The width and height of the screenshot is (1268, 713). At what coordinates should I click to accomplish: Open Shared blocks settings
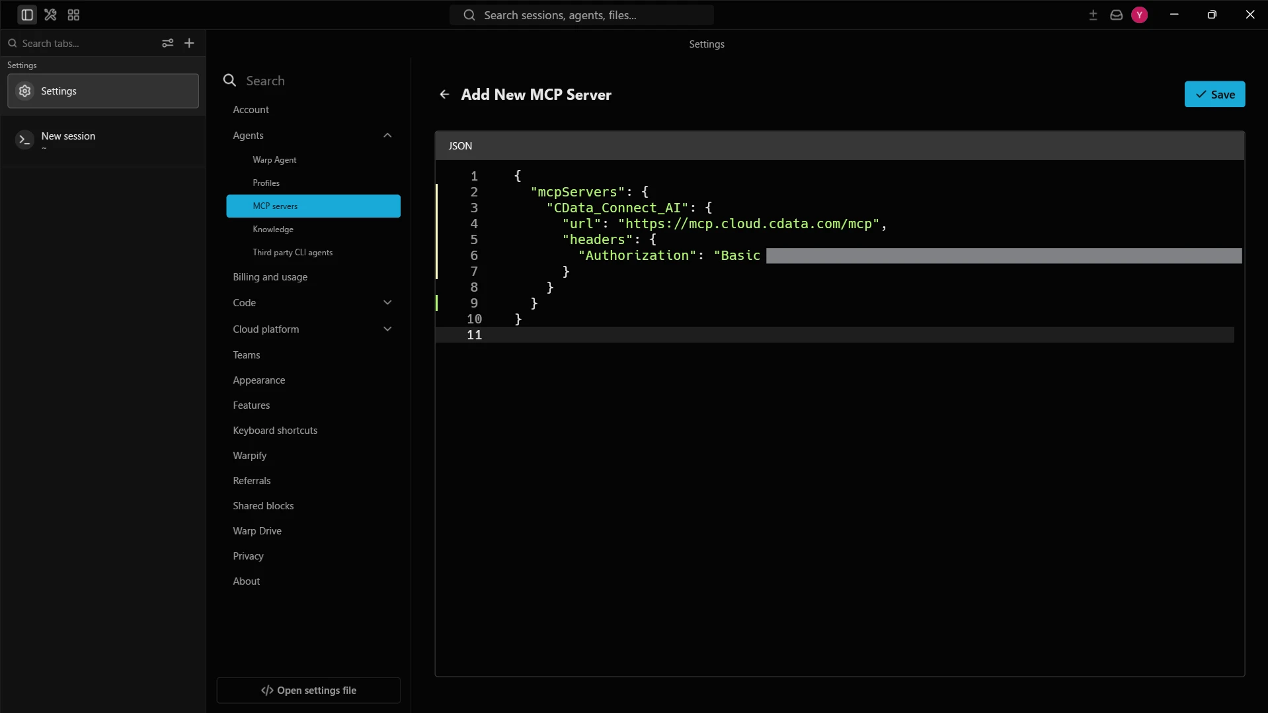(x=263, y=506)
